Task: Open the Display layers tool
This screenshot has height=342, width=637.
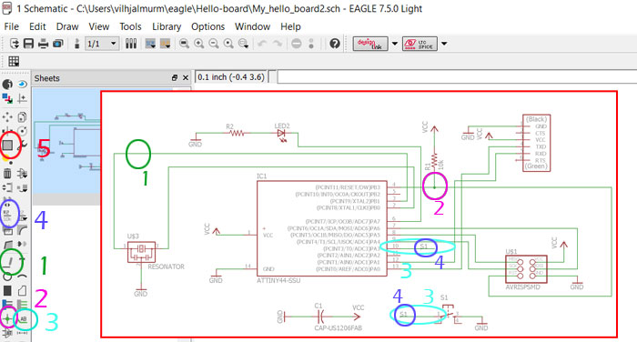Action: (x=7, y=98)
